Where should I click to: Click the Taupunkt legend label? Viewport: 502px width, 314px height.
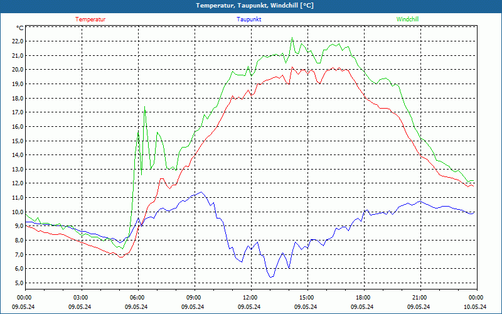pos(249,19)
